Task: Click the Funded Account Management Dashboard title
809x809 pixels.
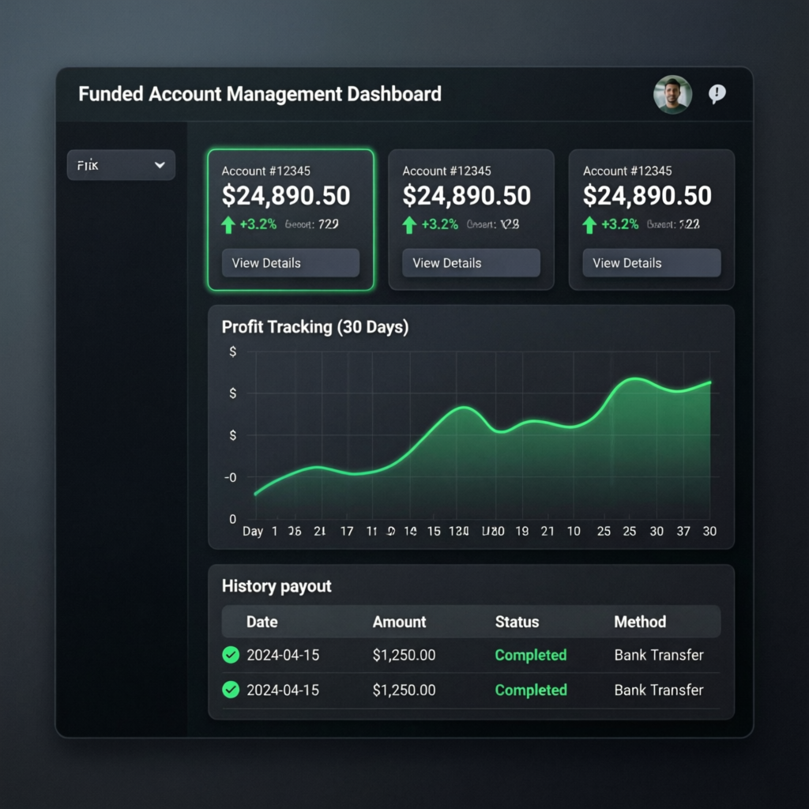Action: [260, 95]
